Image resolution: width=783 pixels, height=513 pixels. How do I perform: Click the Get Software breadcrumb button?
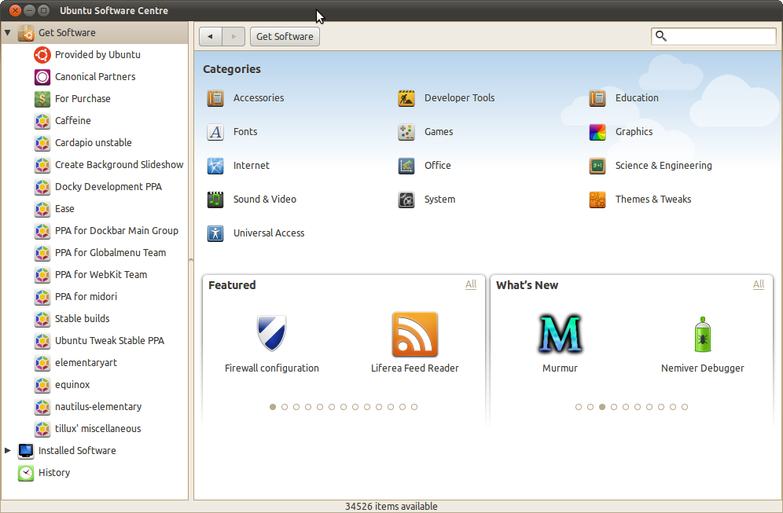tap(285, 36)
